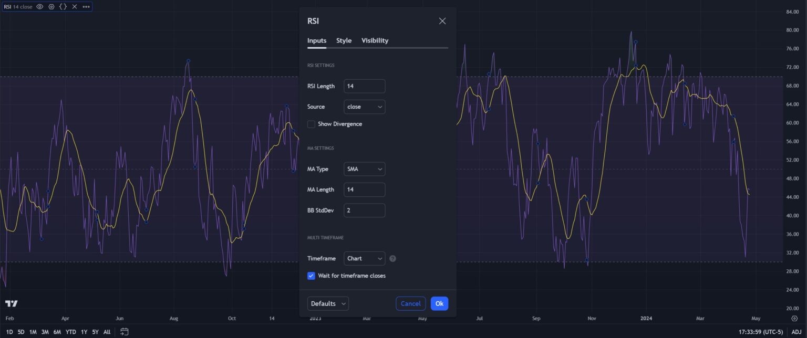
Task: Select the 1Y time range
Action: click(84, 332)
